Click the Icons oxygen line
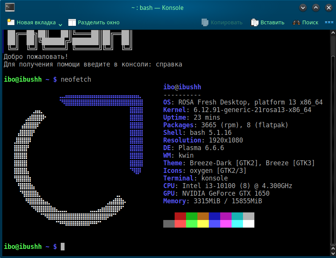 coord(205,171)
